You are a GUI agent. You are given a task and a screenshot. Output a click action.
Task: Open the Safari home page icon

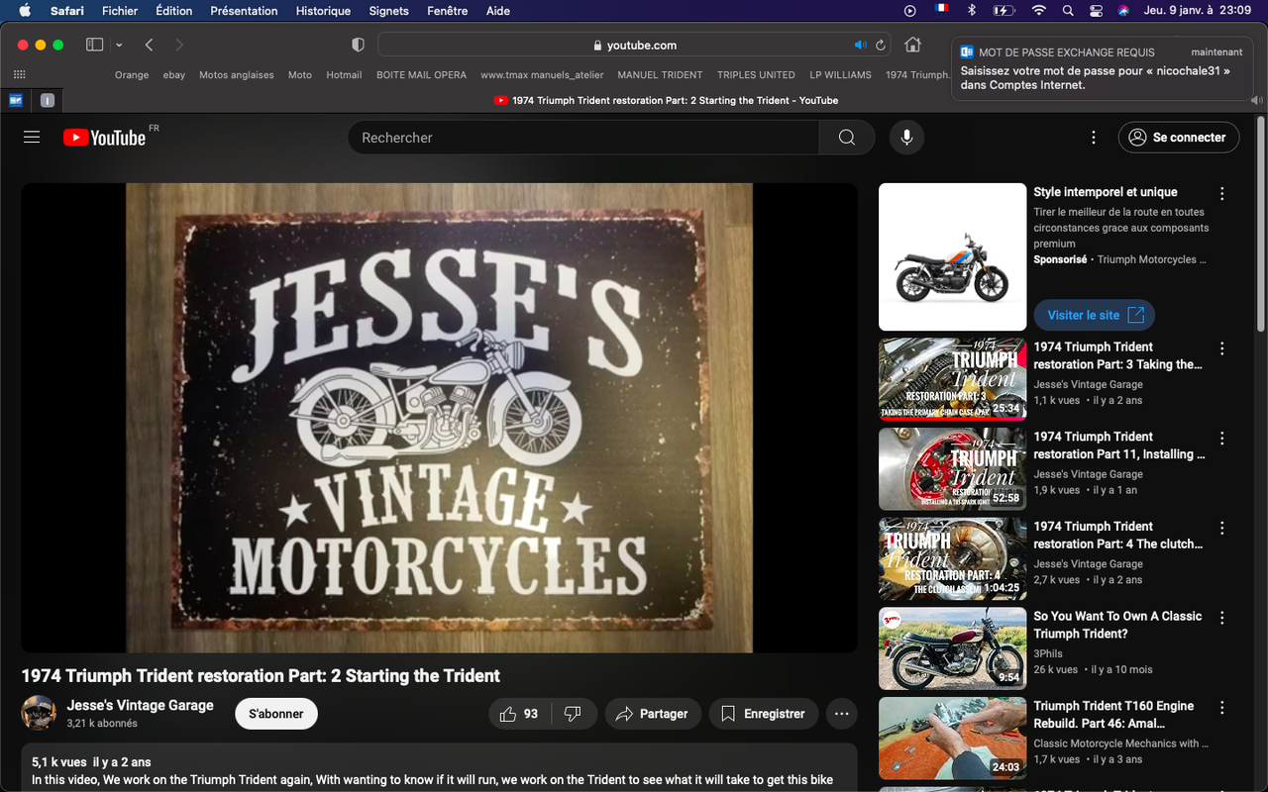[x=913, y=45]
